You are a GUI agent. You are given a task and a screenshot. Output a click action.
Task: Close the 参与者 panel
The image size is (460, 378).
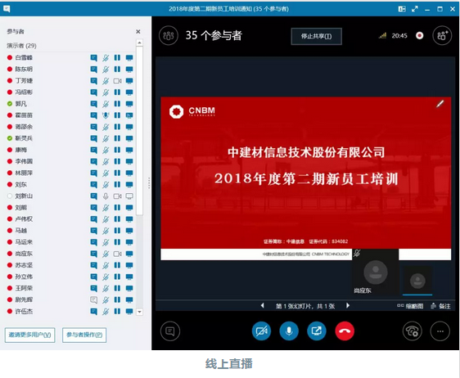click(138, 31)
